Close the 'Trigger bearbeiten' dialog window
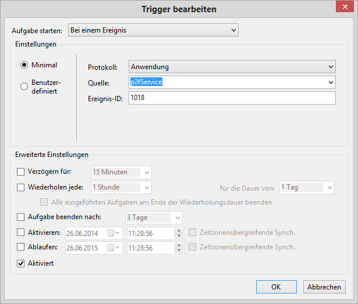The width and height of the screenshot is (358, 304). [x=345, y=7]
